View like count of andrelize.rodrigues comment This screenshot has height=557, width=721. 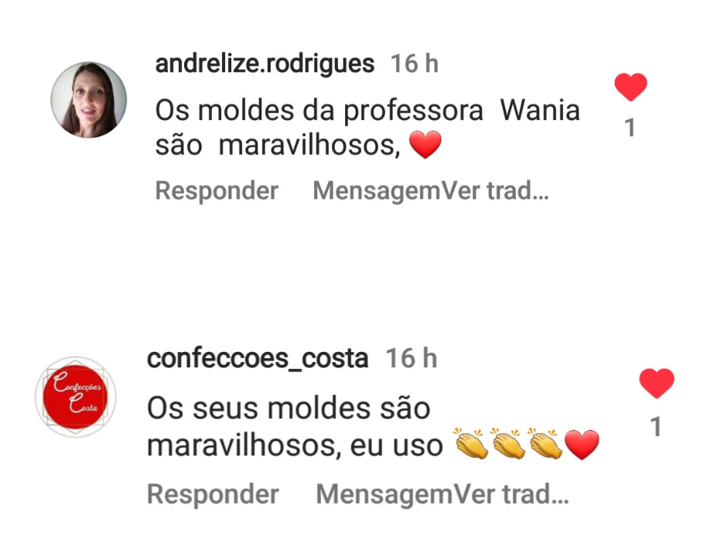tap(630, 128)
